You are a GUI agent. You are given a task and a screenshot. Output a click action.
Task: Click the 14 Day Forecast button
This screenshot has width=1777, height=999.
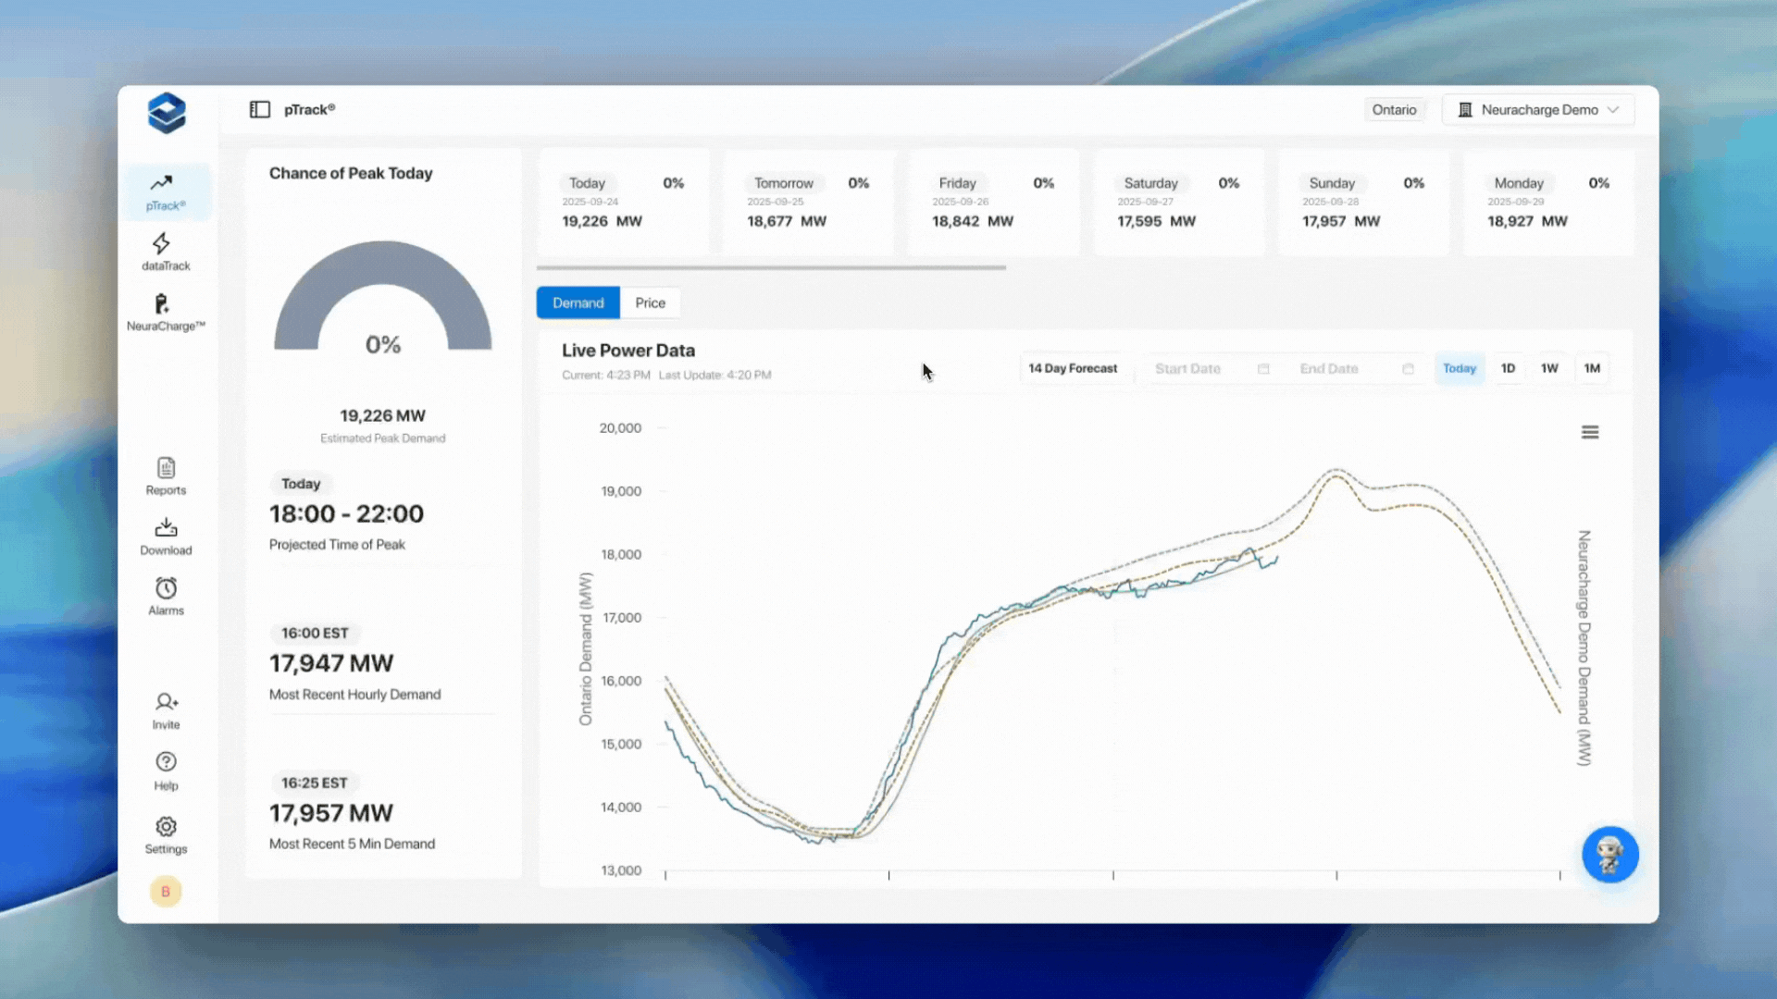coord(1073,368)
